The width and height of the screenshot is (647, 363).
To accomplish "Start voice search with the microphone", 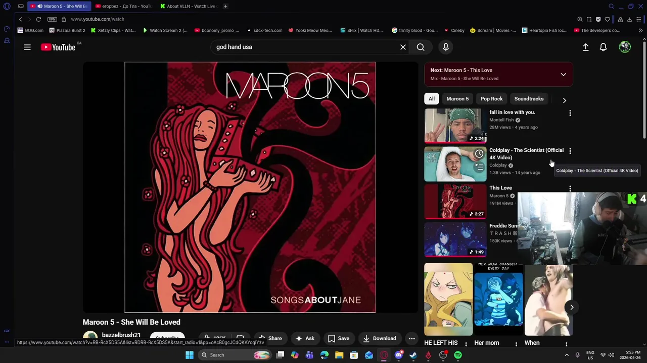I will [x=445, y=47].
